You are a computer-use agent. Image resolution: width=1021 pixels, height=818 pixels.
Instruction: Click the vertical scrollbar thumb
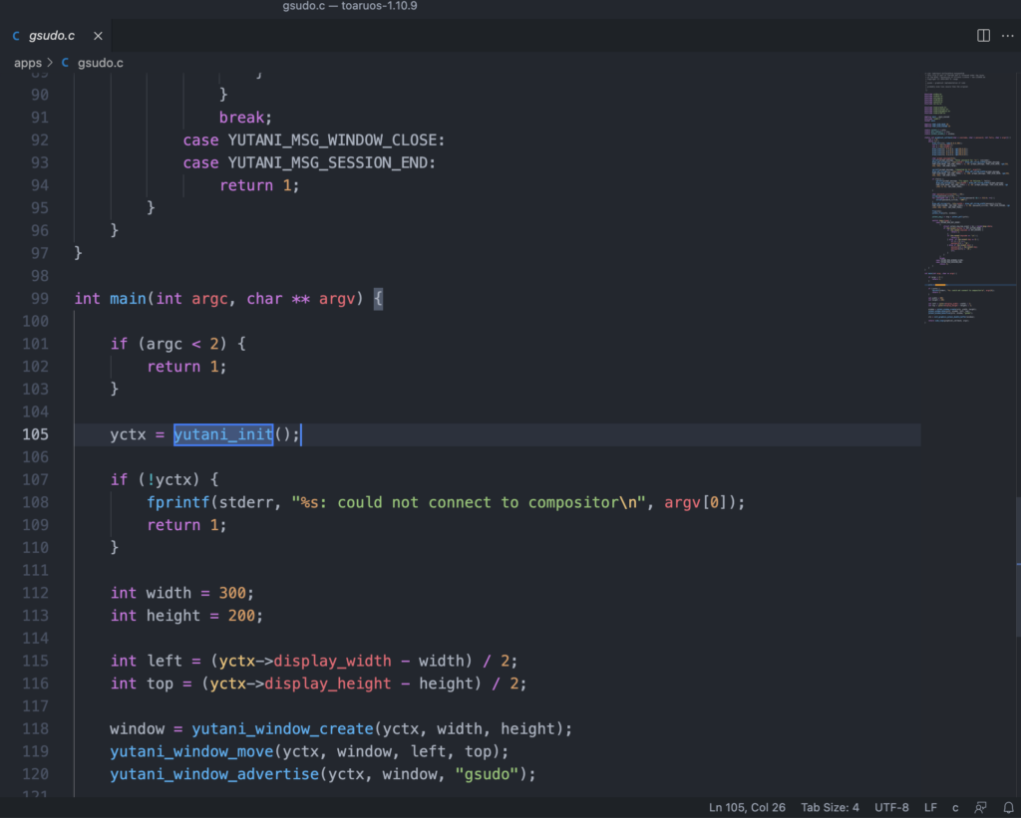(x=1018, y=566)
